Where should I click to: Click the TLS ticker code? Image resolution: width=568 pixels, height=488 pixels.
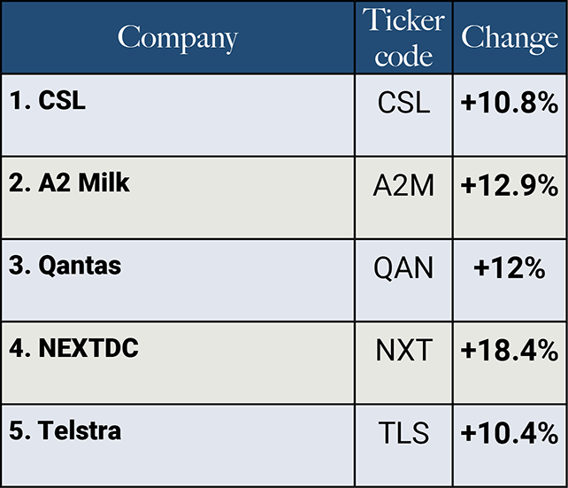403,433
